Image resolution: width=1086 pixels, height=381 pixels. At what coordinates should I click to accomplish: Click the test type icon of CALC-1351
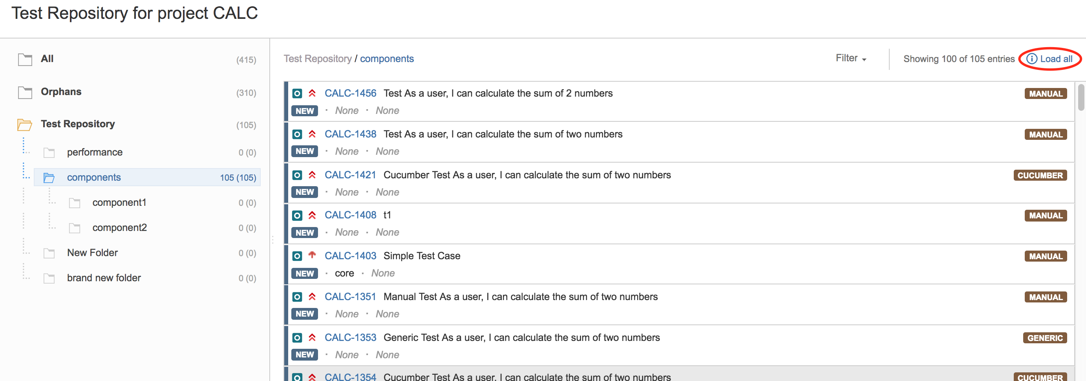(297, 297)
